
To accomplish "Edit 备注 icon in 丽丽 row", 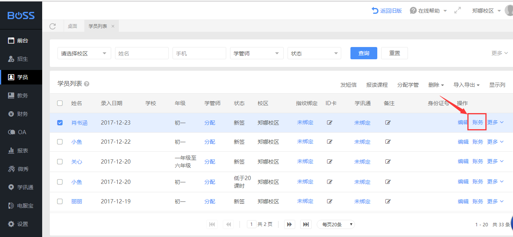I will 388,201.
